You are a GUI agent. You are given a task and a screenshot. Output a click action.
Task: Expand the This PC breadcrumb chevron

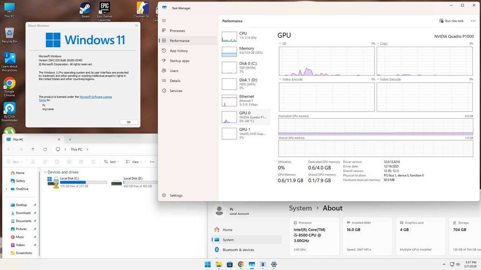pyautogui.click(x=88, y=149)
